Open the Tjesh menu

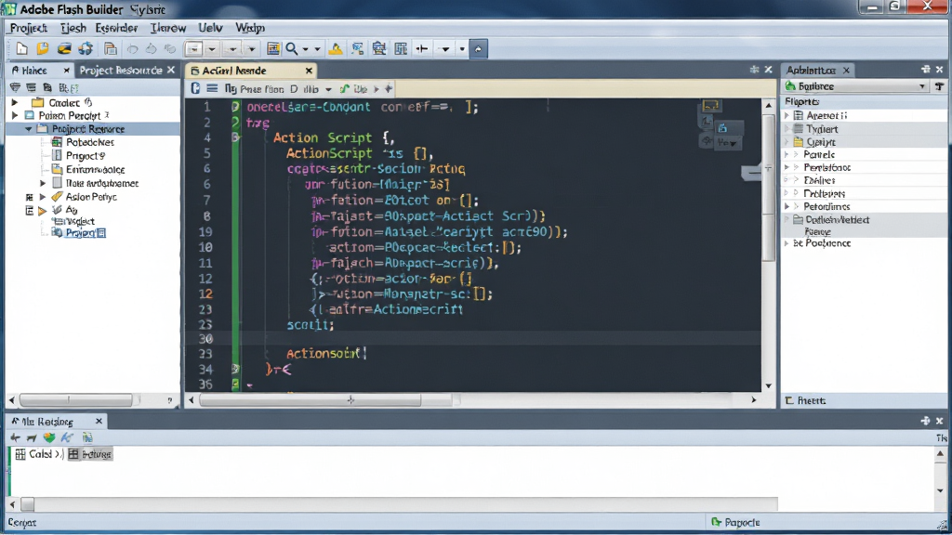[x=73, y=28]
